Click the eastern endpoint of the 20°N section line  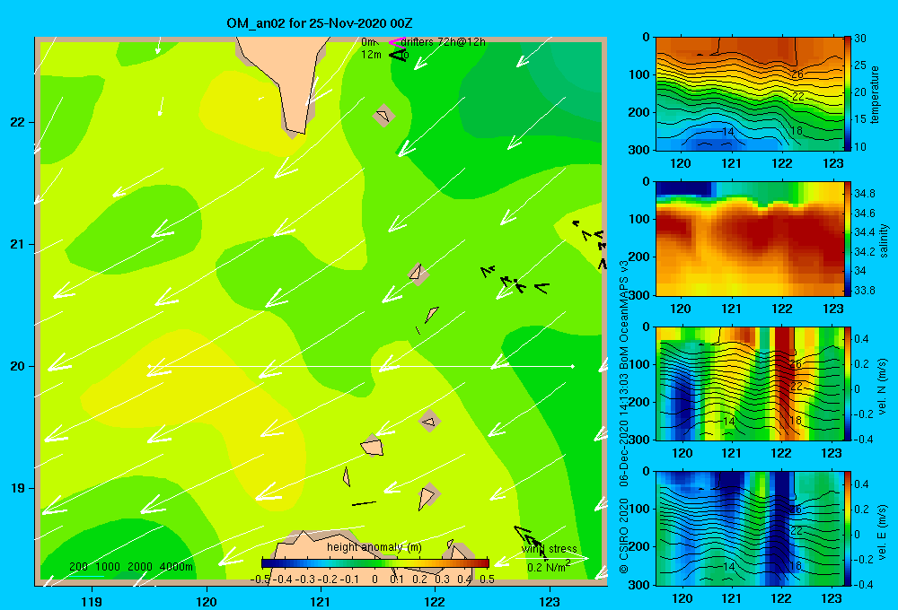coord(572,366)
